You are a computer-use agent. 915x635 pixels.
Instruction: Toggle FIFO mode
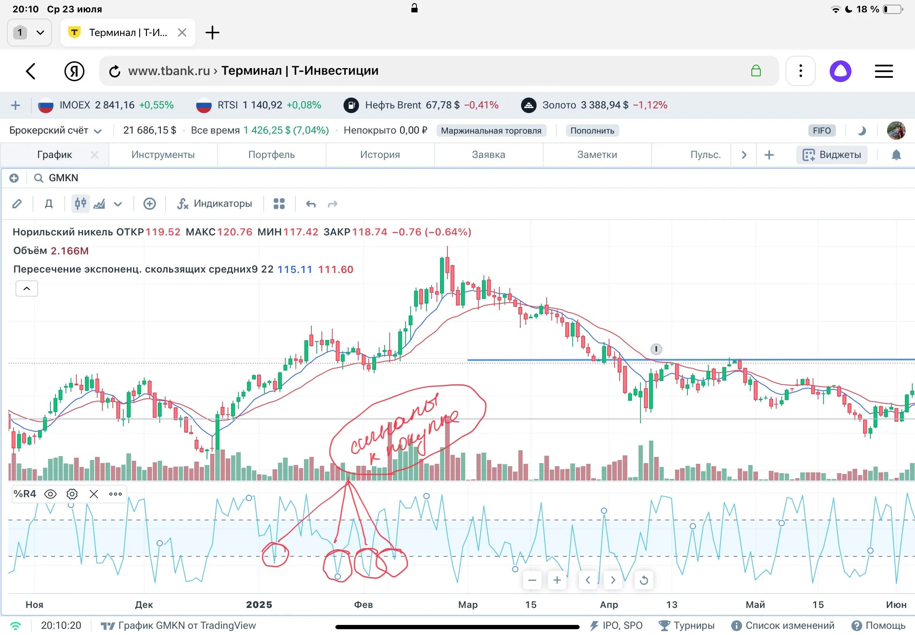pos(822,130)
